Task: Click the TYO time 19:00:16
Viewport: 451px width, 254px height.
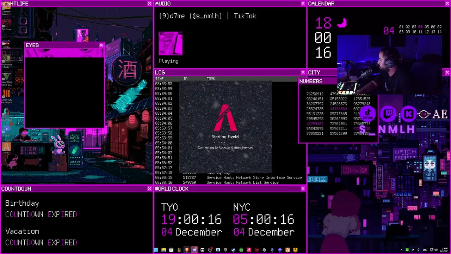Action: [x=191, y=220]
